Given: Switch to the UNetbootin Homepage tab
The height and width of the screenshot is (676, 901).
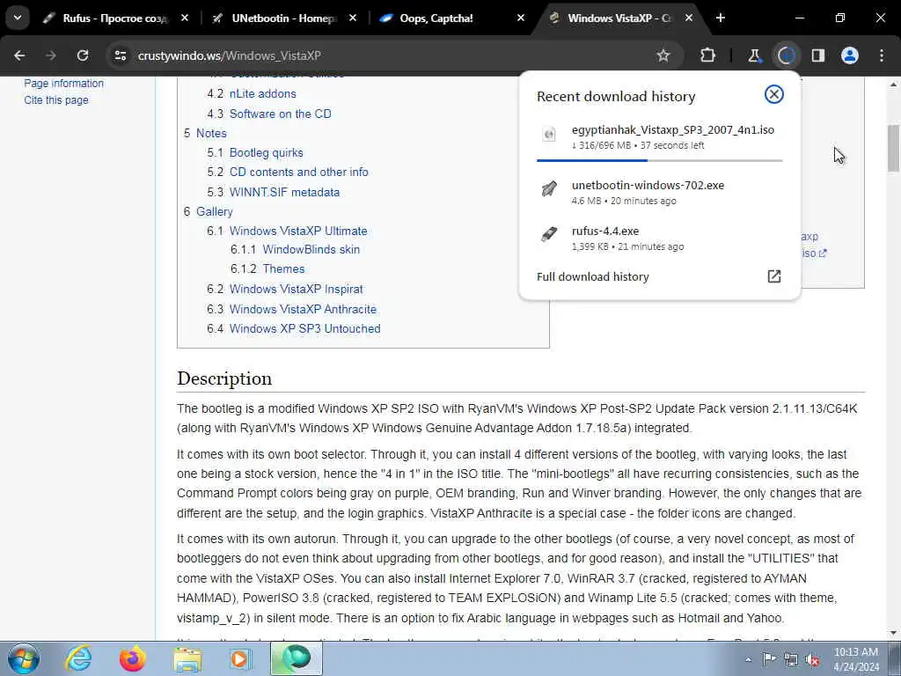Looking at the screenshot, I should [x=283, y=18].
